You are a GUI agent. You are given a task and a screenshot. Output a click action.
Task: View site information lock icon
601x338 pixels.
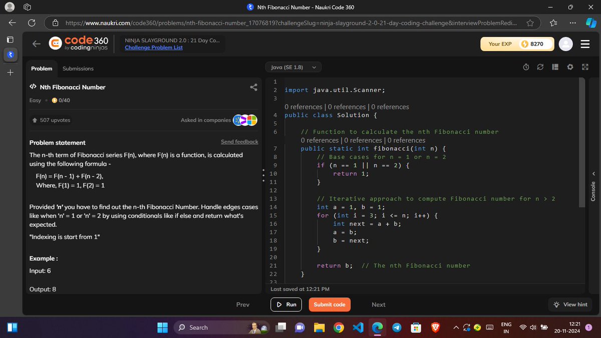(x=56, y=23)
